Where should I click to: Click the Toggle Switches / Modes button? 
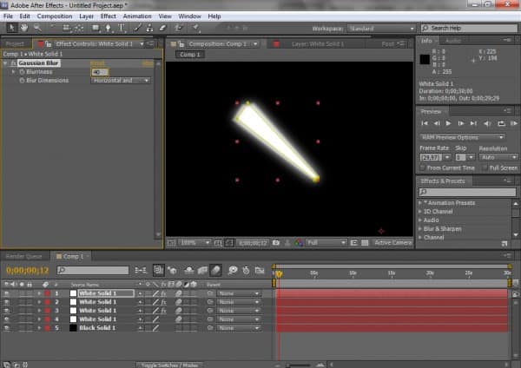(x=170, y=365)
